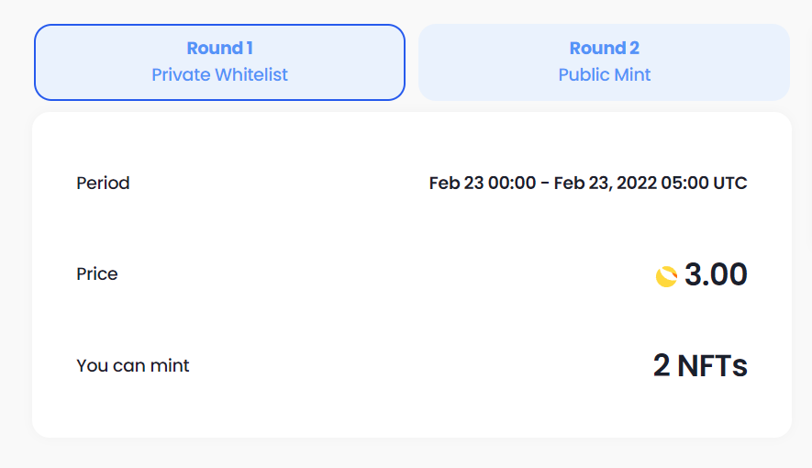Click the Period label
Viewport: 812px width, 468px height.
click(103, 183)
